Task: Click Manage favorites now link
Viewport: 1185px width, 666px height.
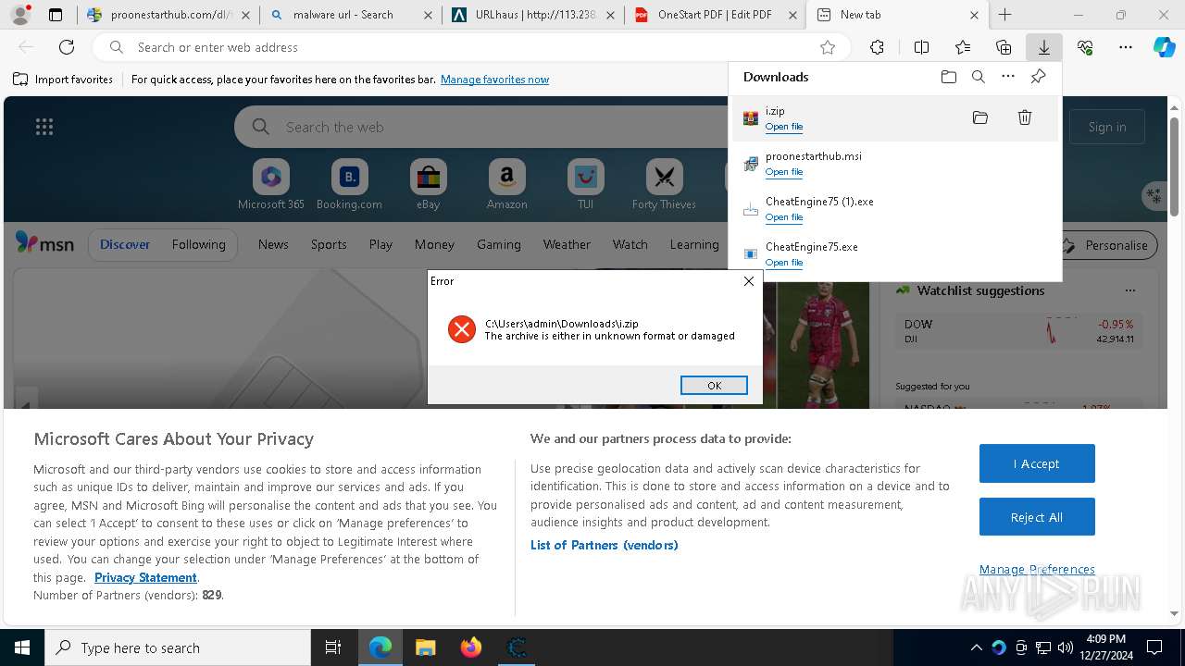Action: [494, 80]
